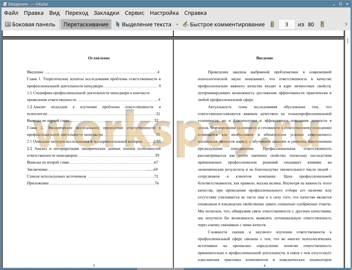
Task: Go to previous page using toolbar icon
Action: (x=272, y=24)
